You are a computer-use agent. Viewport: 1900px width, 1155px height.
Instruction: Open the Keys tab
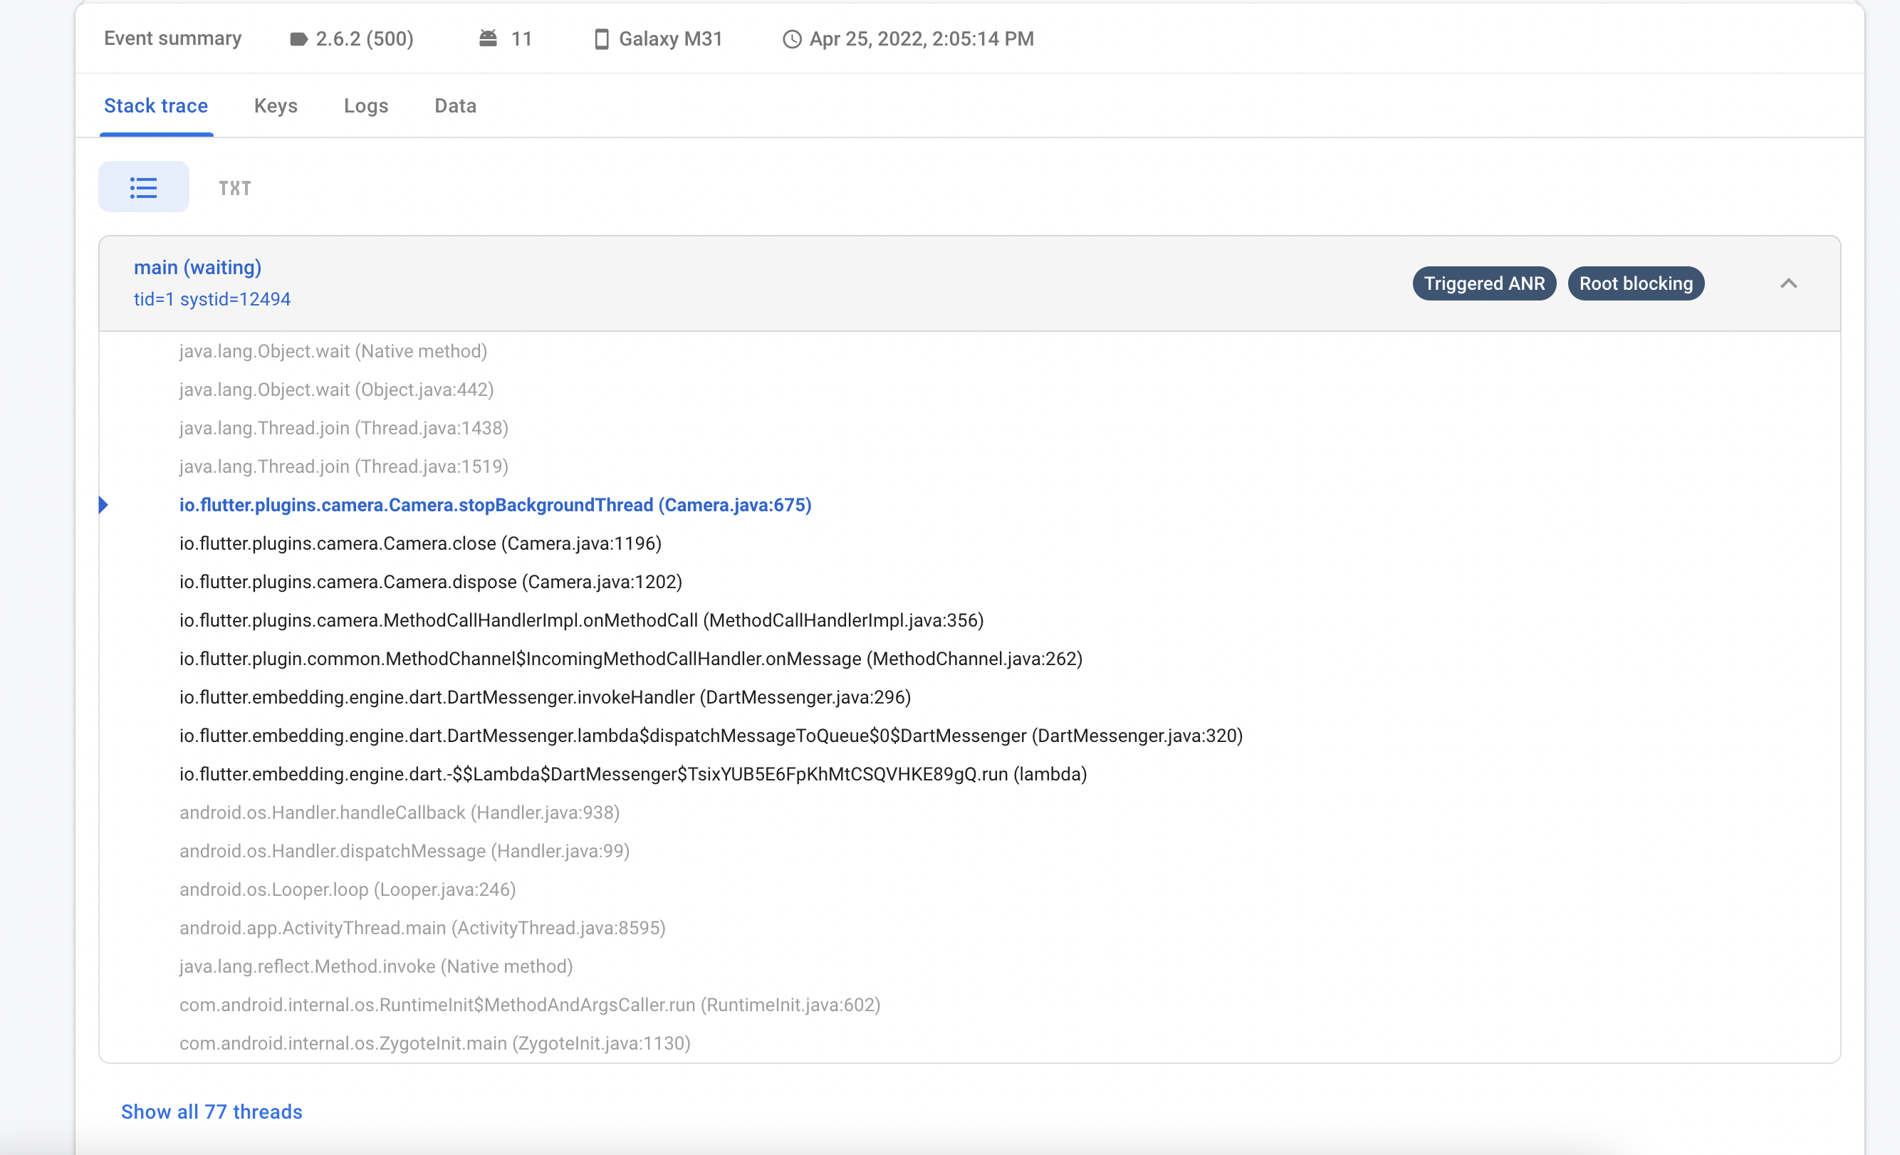click(x=276, y=106)
